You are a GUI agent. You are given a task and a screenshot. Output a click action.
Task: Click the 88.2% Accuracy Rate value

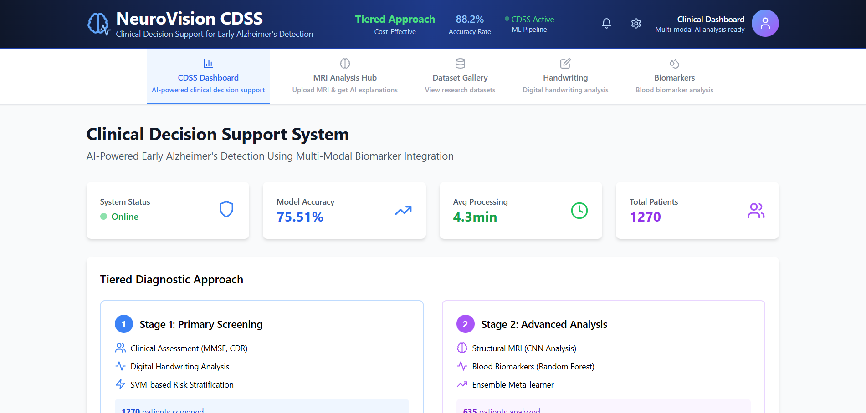[470, 19]
